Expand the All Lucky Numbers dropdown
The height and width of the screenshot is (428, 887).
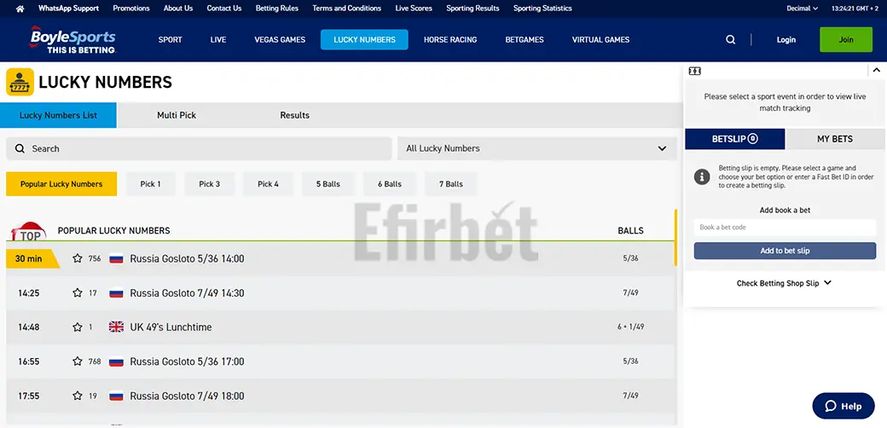(536, 148)
